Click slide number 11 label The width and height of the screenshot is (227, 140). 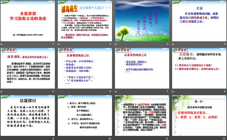click(x=167, y=139)
